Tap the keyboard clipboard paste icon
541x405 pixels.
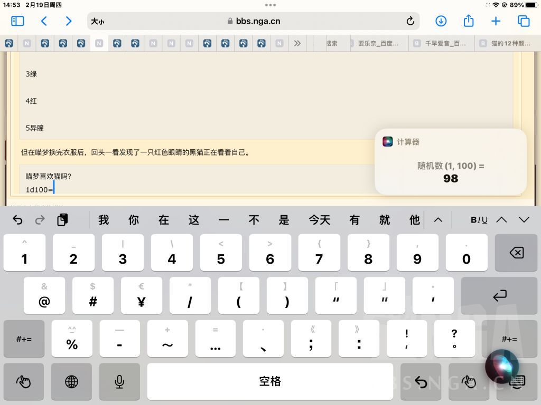[62, 220]
